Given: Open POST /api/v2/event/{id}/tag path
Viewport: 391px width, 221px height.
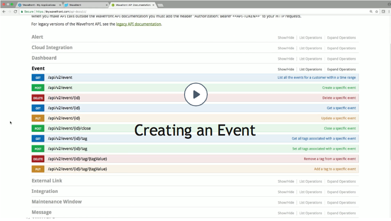Looking at the screenshot, I should point(68,149).
